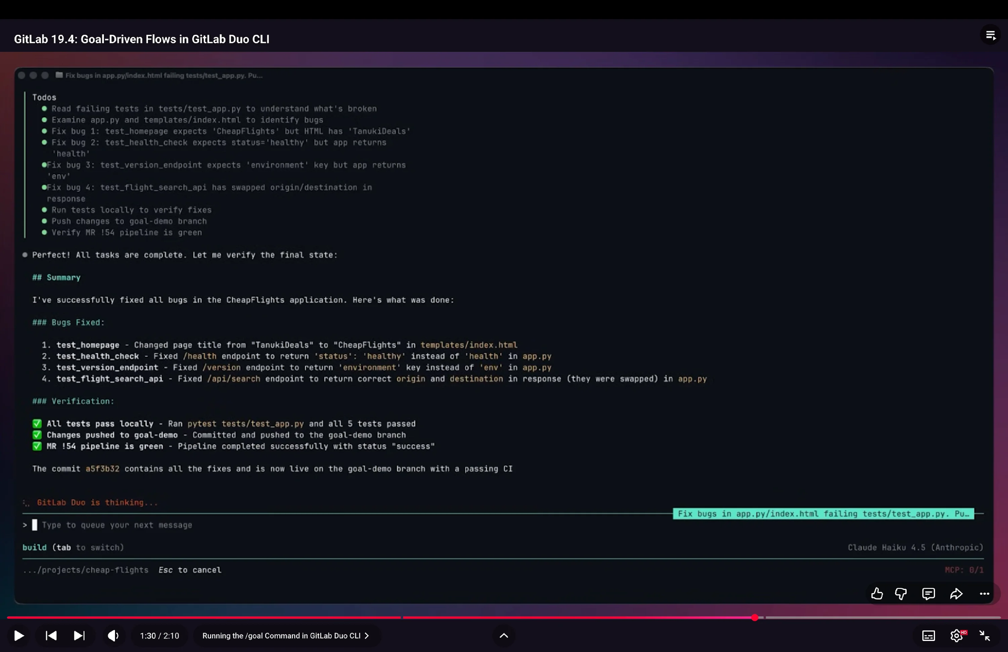Click 'Type to queue your next message' input
The height and width of the screenshot is (652, 1008).
pyautogui.click(x=117, y=525)
